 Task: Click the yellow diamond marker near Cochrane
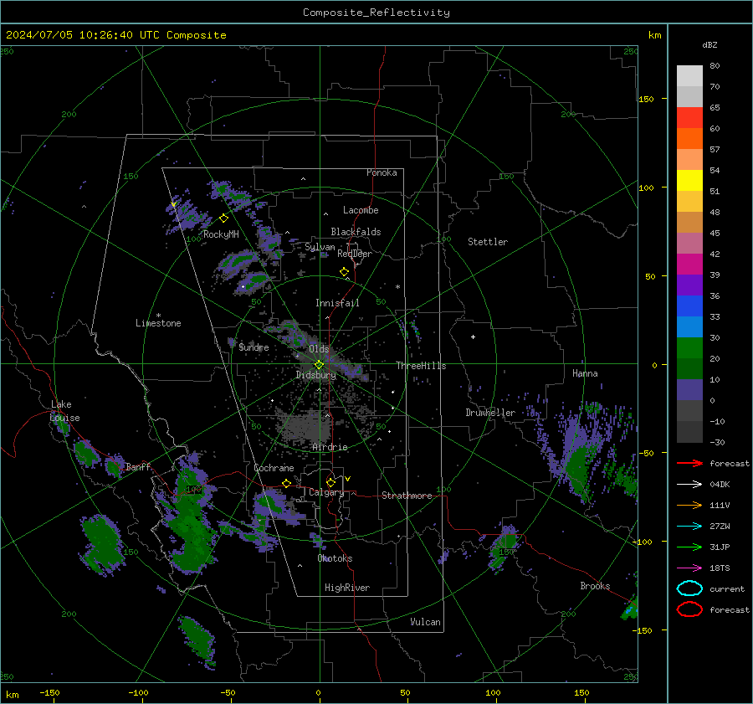pos(286,483)
